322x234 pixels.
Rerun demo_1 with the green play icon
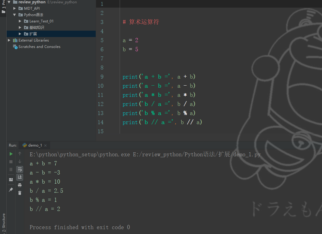[x=11, y=154]
